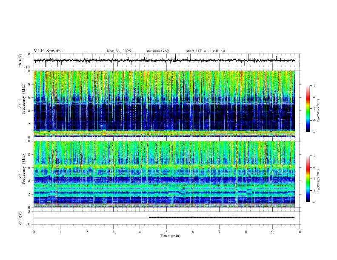Click the 'station=GAK' label

pyautogui.click(x=158, y=51)
